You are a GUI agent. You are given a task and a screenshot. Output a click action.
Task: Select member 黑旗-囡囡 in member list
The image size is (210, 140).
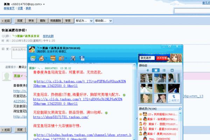(159, 124)
